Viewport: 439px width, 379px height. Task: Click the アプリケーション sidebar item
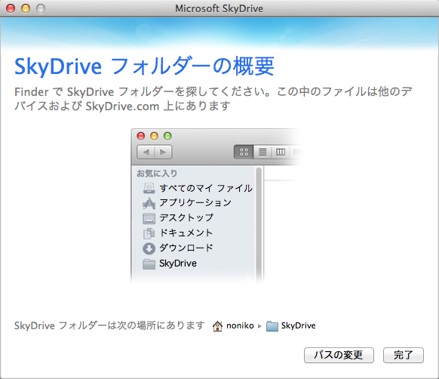187,203
